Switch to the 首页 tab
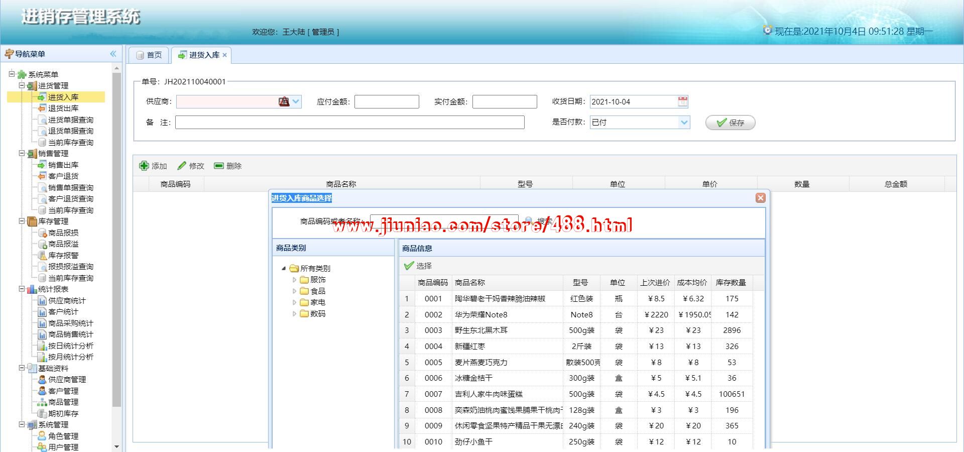 [149, 55]
